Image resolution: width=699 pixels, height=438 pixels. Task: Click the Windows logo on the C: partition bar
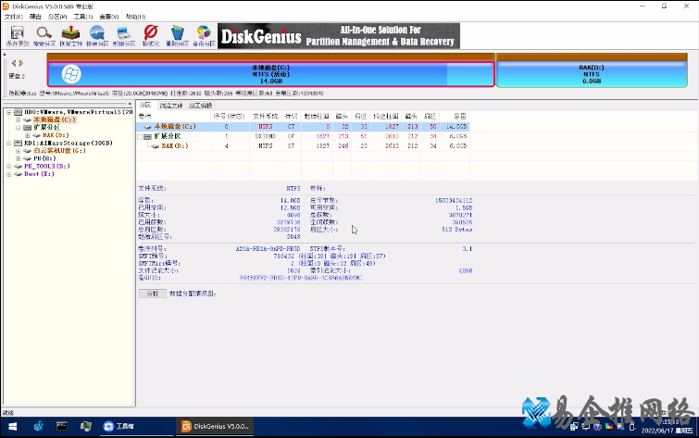click(71, 74)
